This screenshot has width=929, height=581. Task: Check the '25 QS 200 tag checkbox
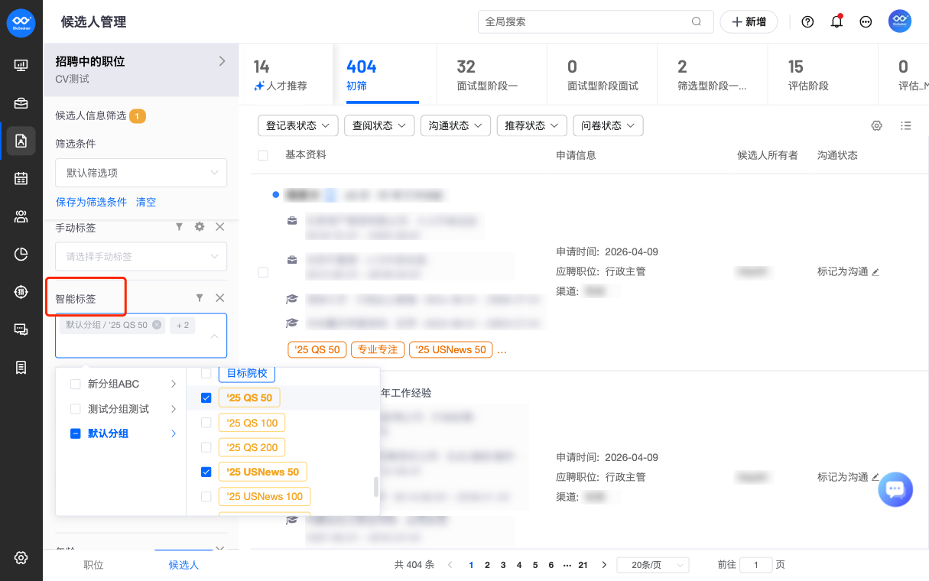pyautogui.click(x=206, y=447)
